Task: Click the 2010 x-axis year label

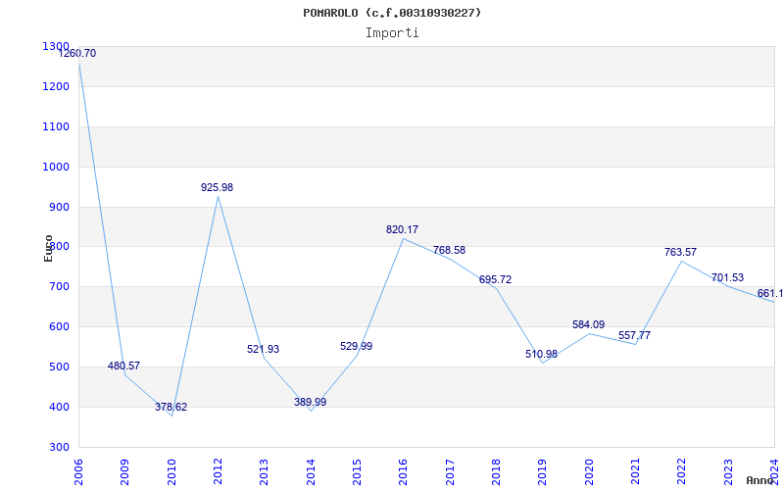Action: (x=171, y=472)
